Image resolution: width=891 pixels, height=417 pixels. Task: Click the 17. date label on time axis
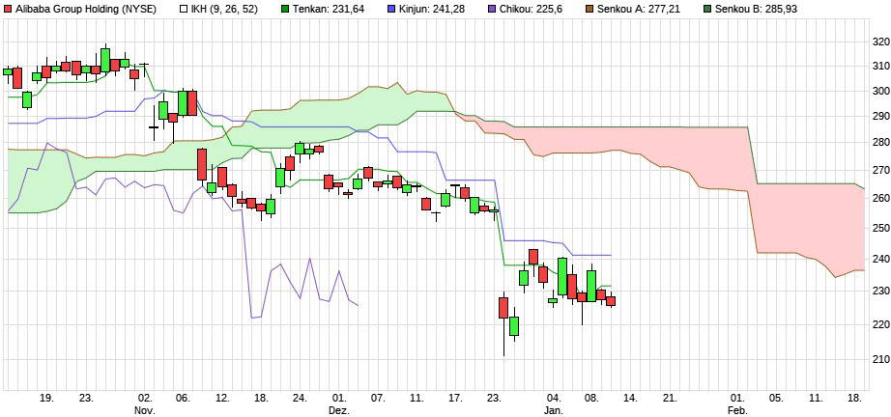pos(456,399)
